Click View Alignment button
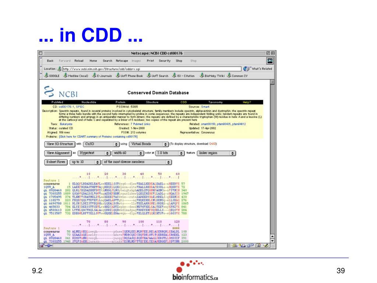The image size is (377, 283). (58, 153)
